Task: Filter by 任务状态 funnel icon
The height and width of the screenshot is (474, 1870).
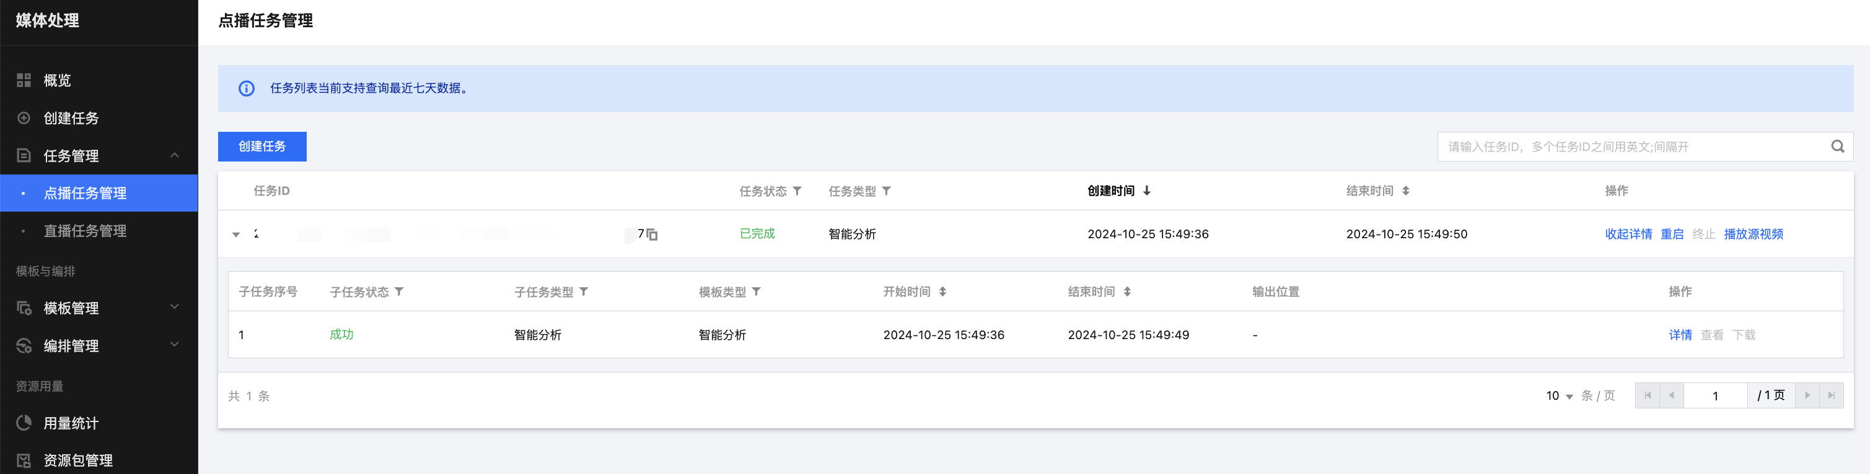Action: pos(797,191)
